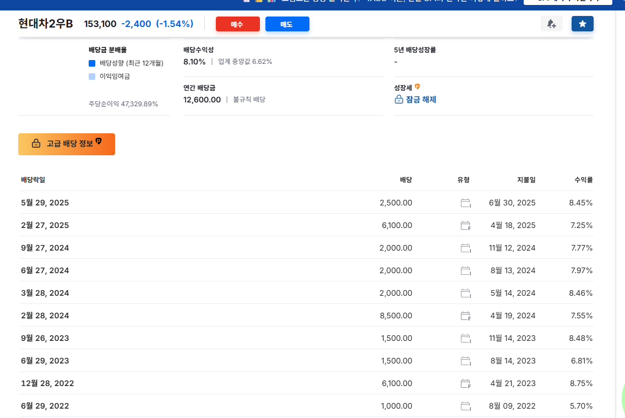625x418 pixels.
Task: Click the Pro badge next to 성장세
Action: [417, 86]
